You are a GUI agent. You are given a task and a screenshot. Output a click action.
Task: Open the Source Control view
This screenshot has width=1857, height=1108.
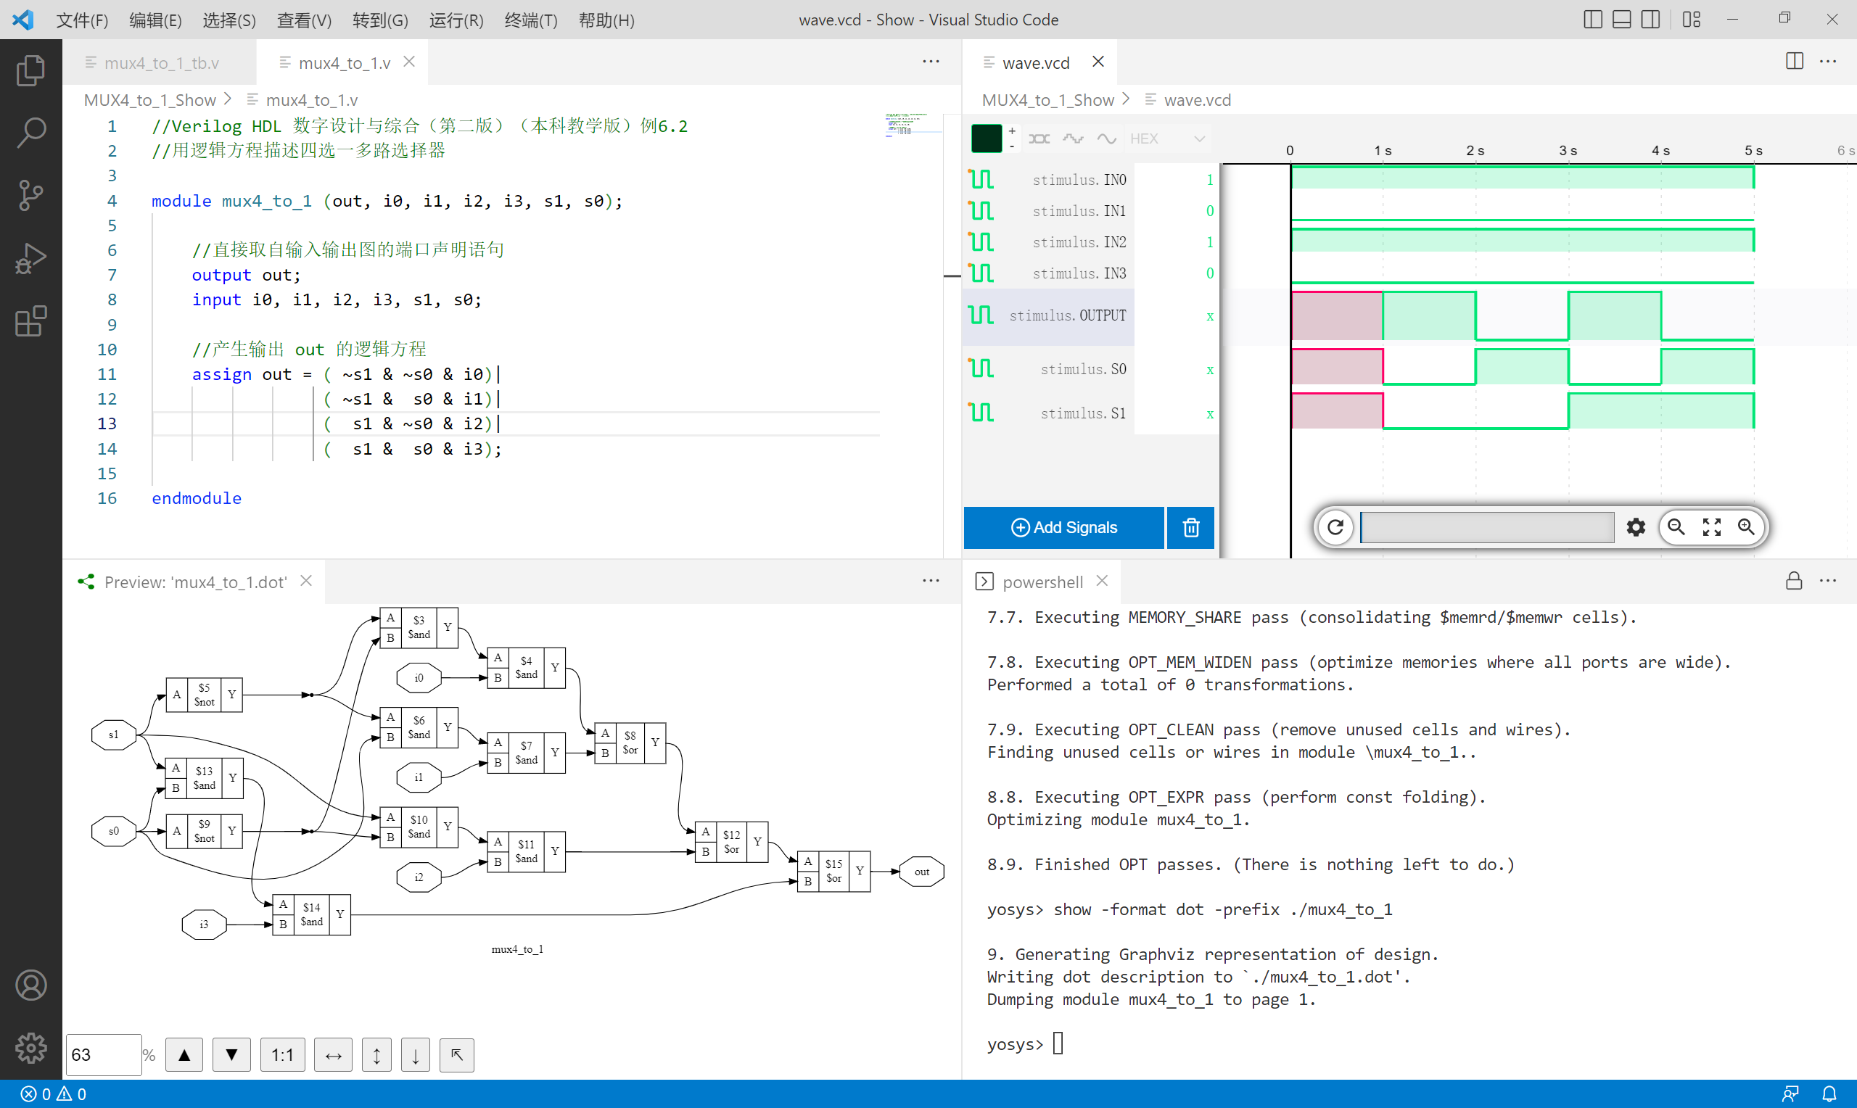pos(30,196)
